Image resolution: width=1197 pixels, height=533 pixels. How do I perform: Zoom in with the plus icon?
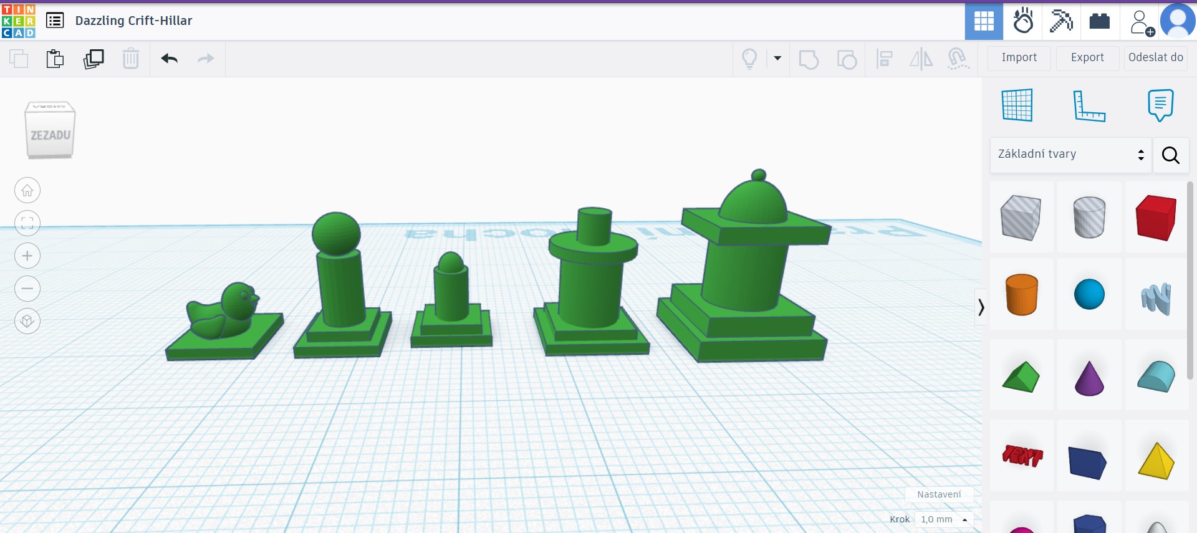tap(27, 256)
